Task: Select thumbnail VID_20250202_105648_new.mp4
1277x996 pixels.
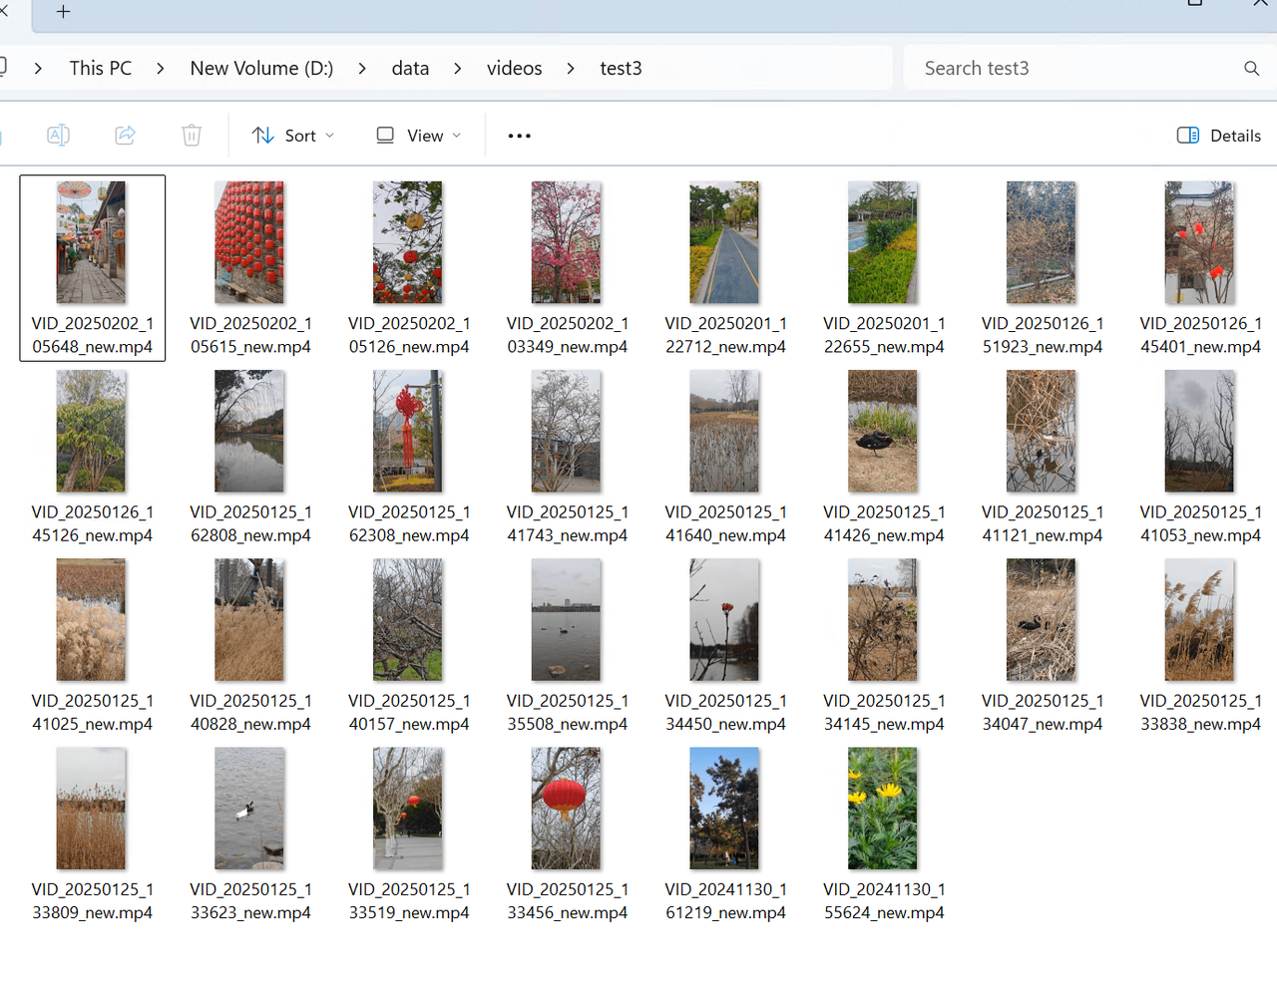Action: [x=92, y=242]
